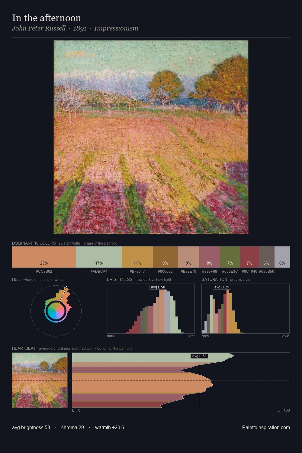Viewport: 302px width, 453px height.
Task: Click the hex code #CC8B62
Action: 44,271
